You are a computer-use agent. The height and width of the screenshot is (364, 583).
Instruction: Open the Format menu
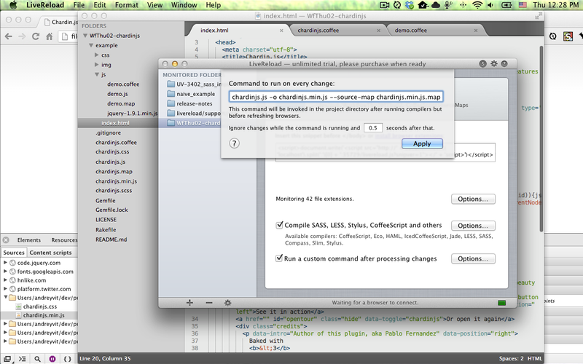pos(126,5)
